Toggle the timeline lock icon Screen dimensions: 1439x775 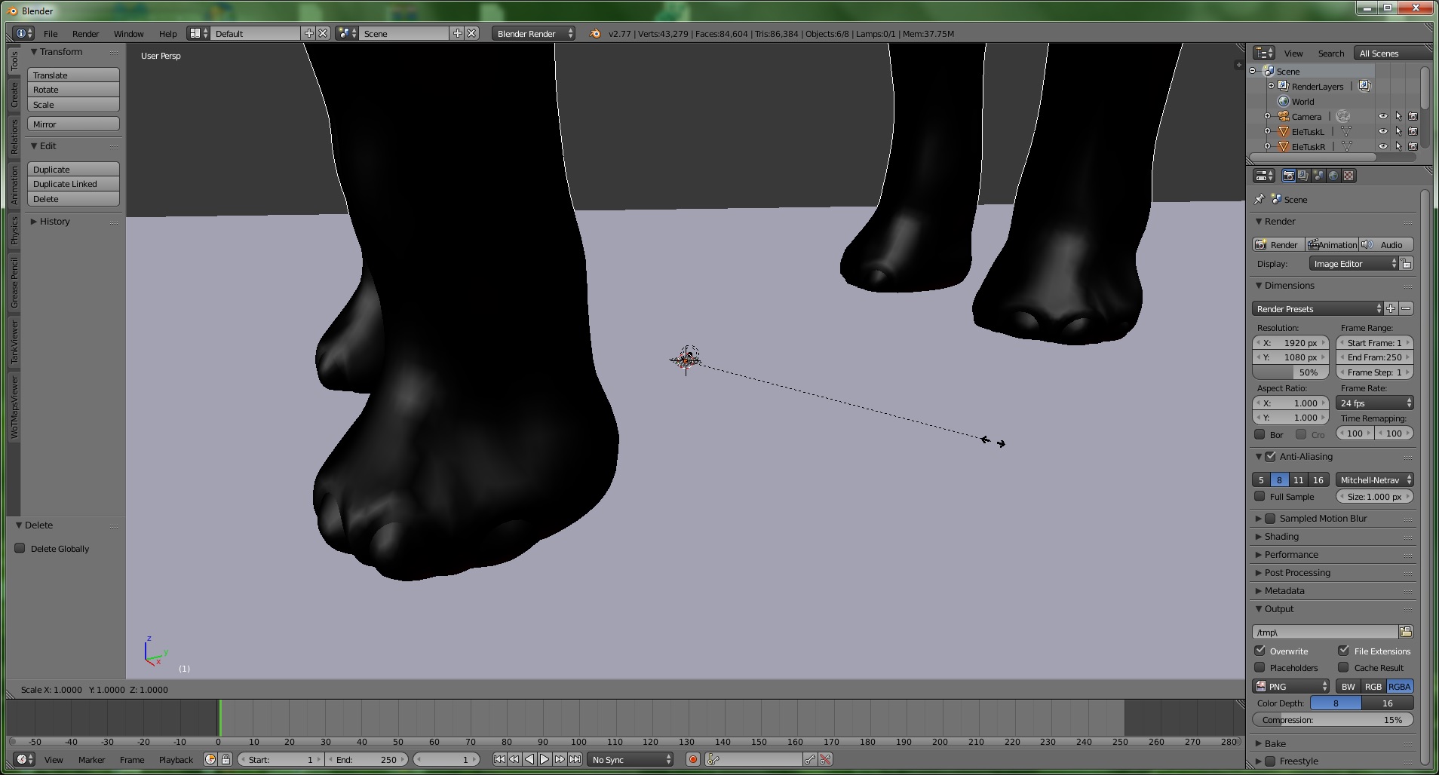click(226, 759)
